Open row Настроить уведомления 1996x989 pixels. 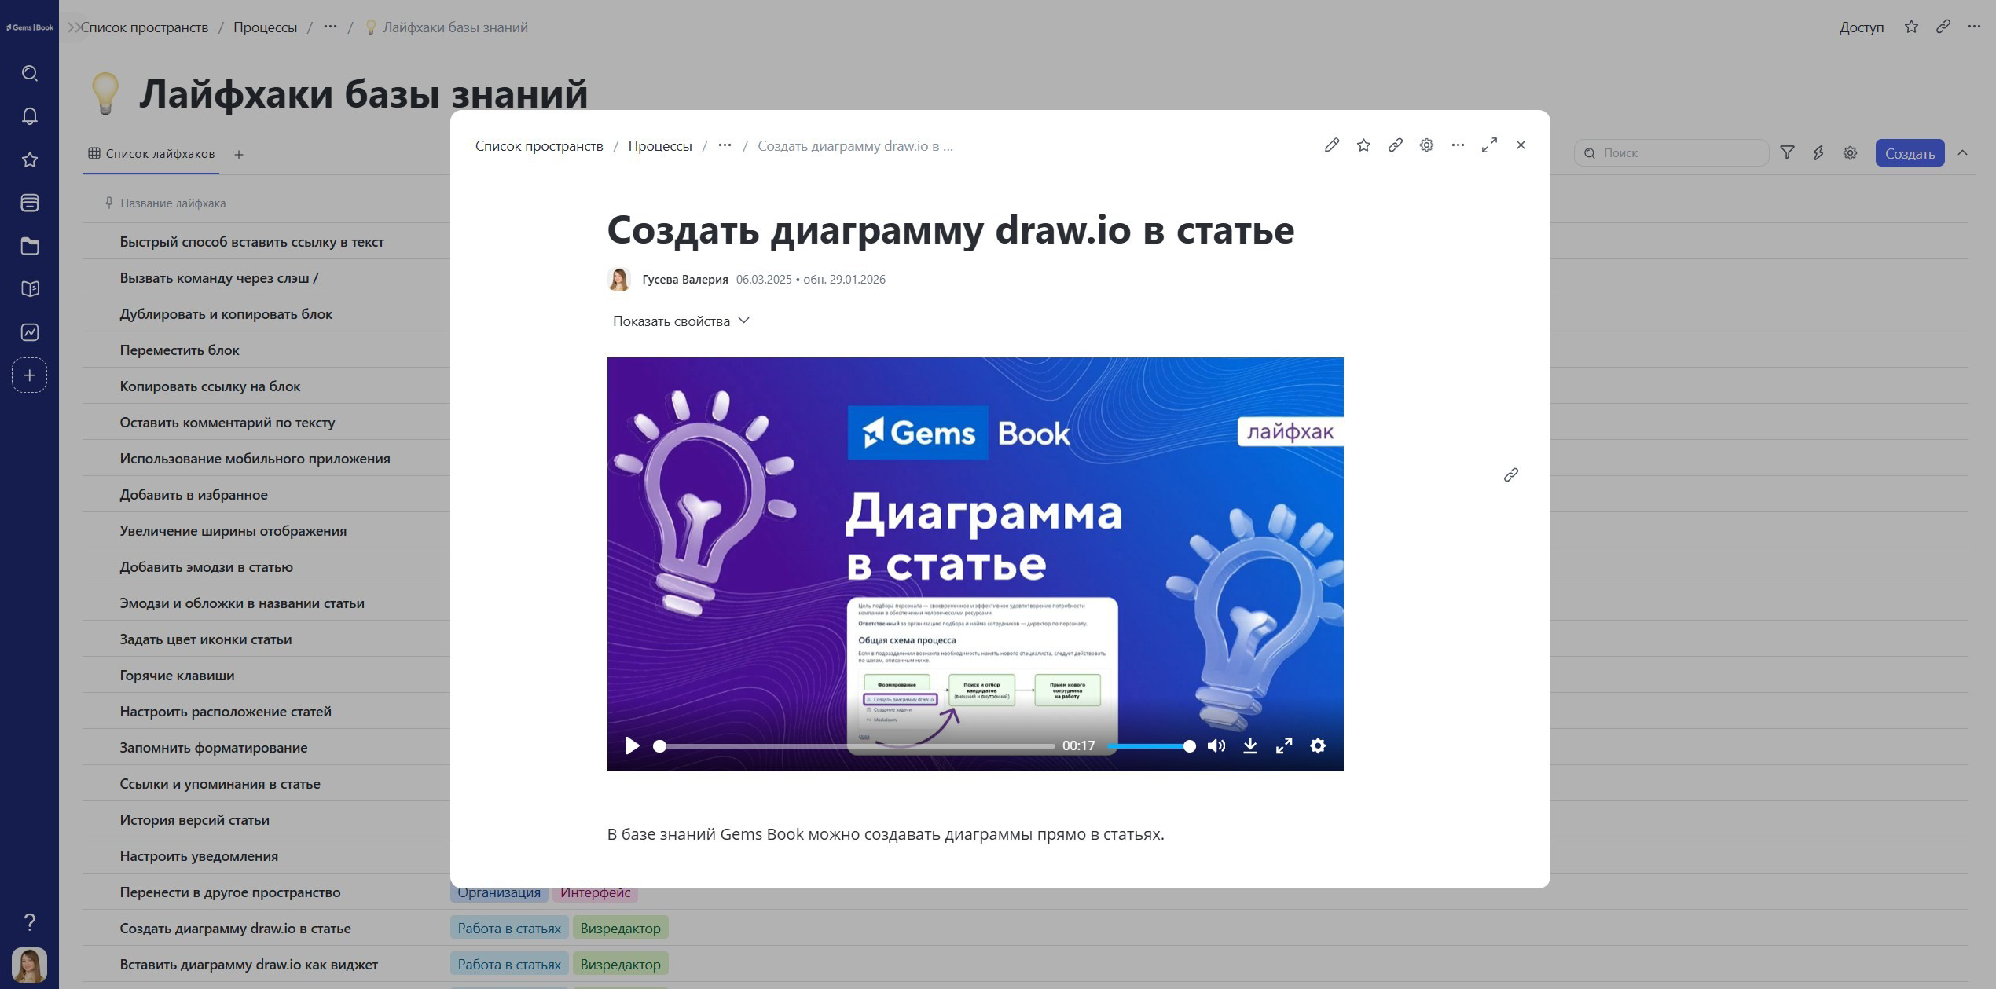coord(199,856)
